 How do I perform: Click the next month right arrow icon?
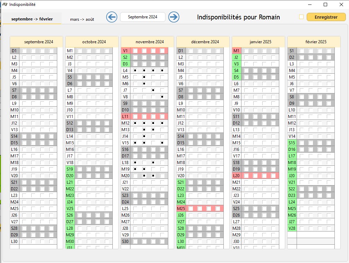[174, 17]
